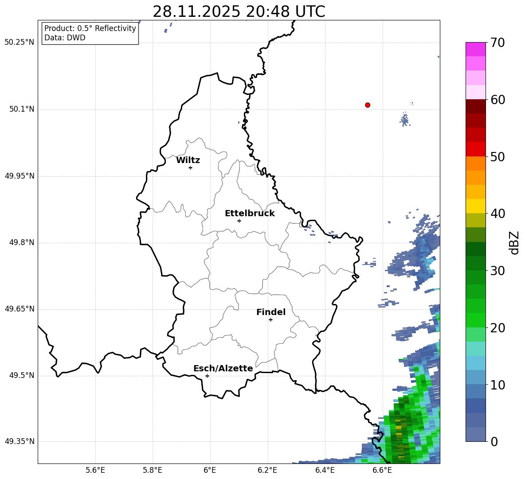Click the 49.65°N latitude label

(x=20, y=309)
